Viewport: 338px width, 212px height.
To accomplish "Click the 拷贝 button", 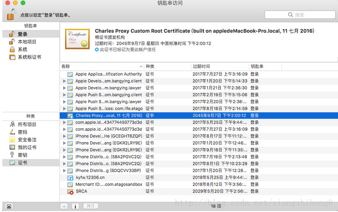I will click(91, 206).
